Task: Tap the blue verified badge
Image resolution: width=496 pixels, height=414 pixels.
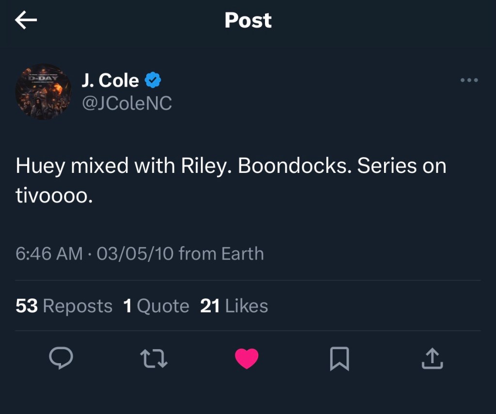Action: pyautogui.click(x=153, y=80)
